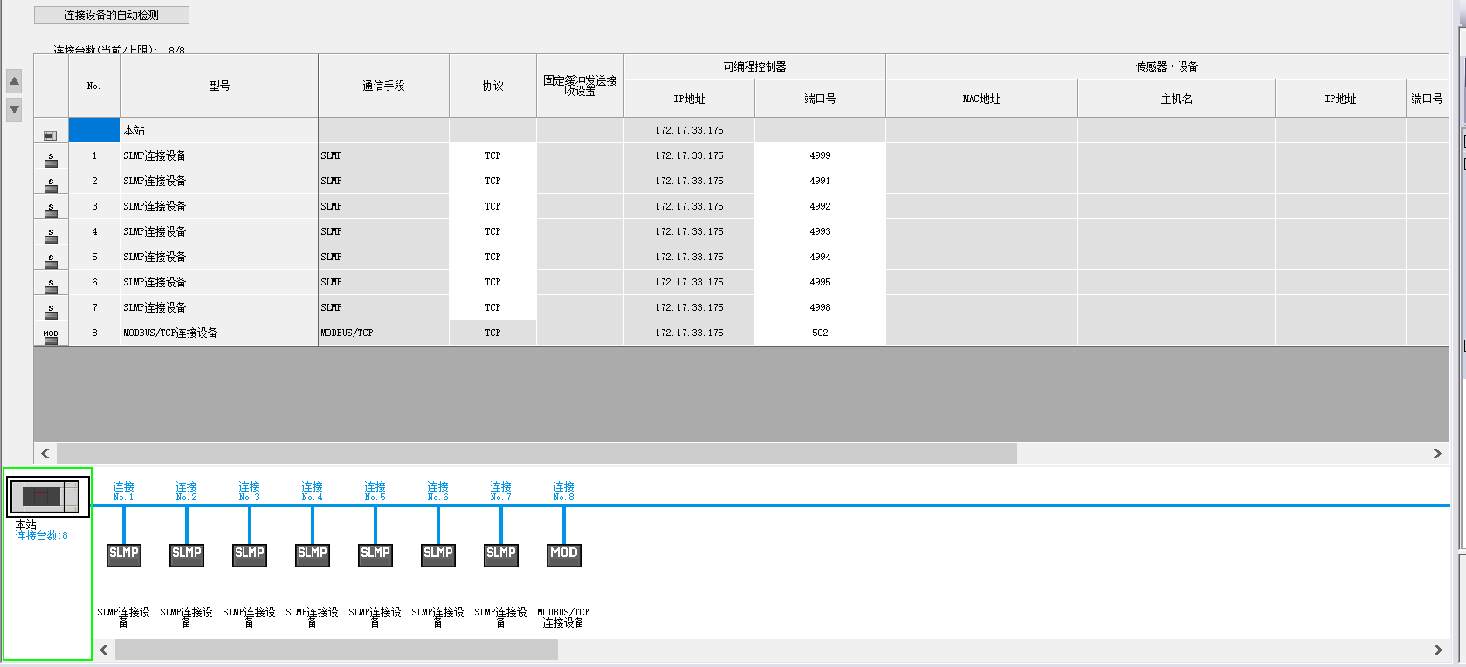Image resolution: width=1466 pixels, height=667 pixels.
Task: Select the SLMP device icon under No.7
Action: (501, 554)
